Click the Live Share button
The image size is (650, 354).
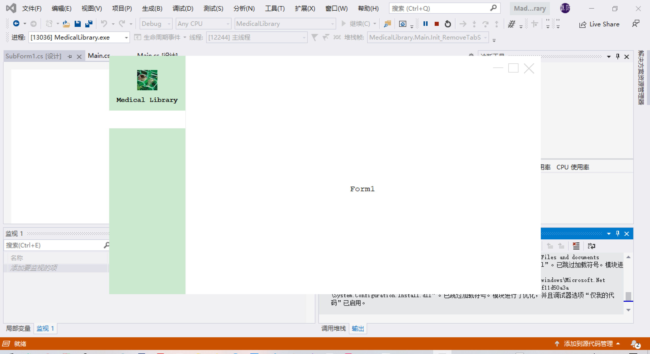(x=599, y=24)
